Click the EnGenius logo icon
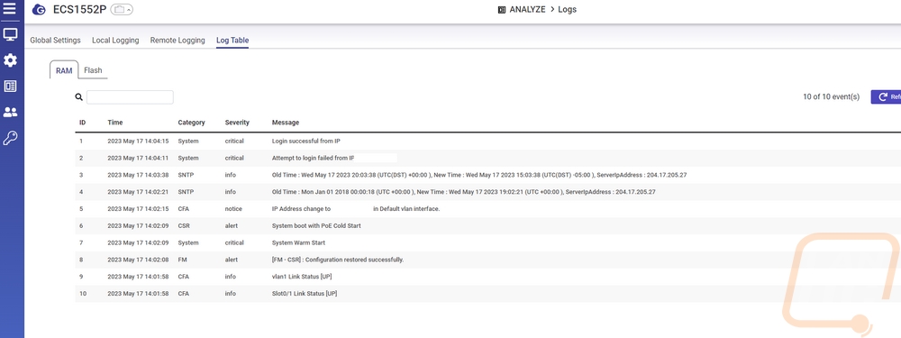901x338 pixels. click(x=39, y=10)
